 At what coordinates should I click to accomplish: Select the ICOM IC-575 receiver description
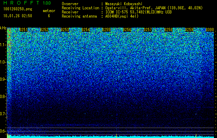pos(139,12)
